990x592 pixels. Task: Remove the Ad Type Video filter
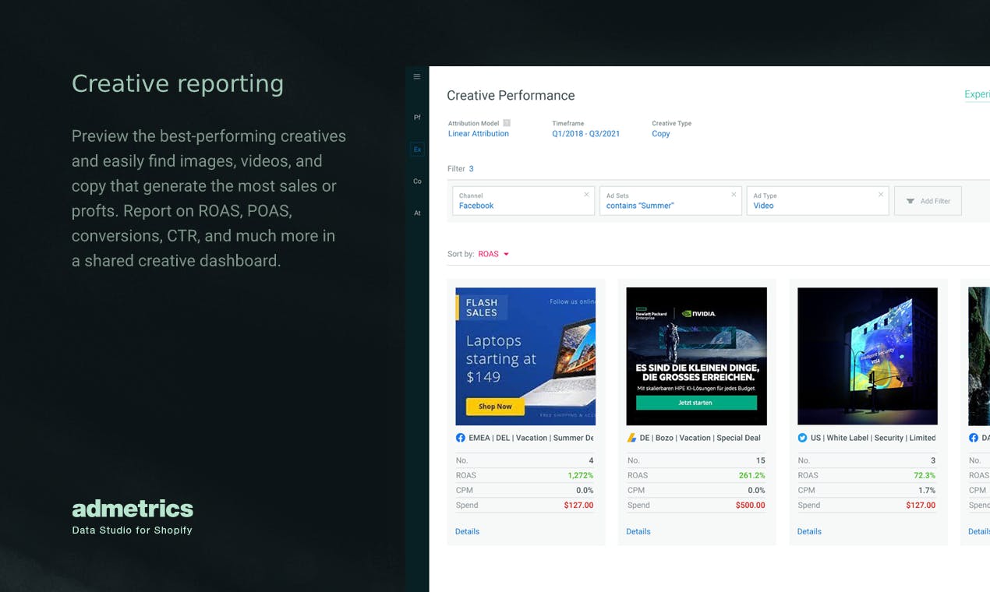[x=881, y=195]
